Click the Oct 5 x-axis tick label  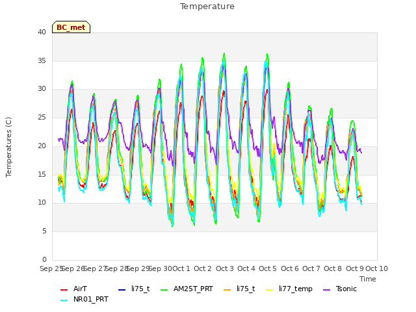268,268
